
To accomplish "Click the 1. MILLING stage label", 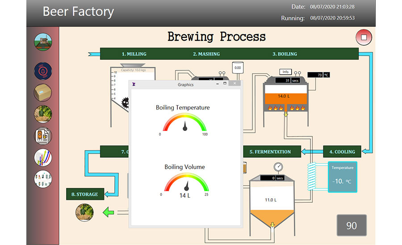I will click(134, 54).
